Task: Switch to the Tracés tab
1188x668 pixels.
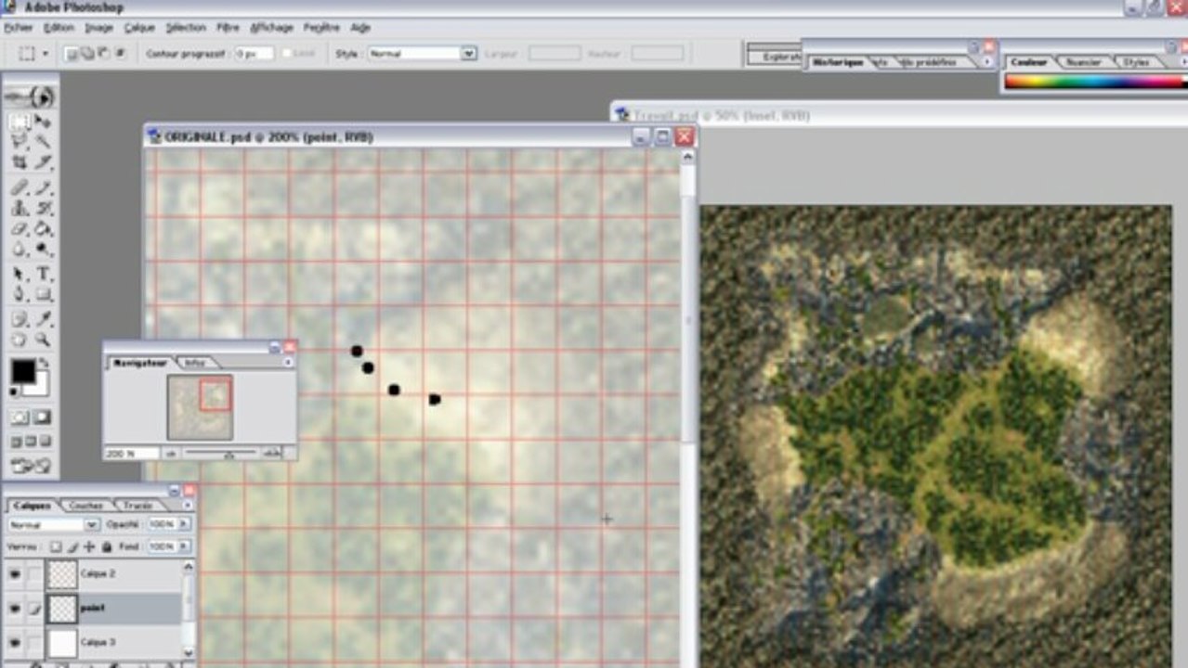Action: [x=140, y=506]
